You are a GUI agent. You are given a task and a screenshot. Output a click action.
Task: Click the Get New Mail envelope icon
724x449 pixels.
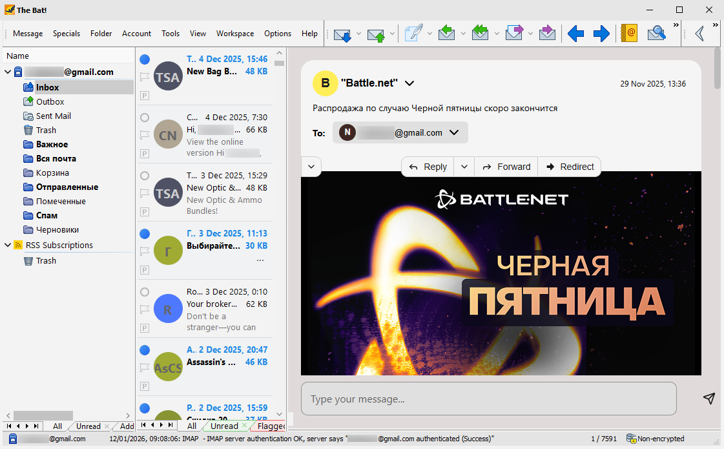click(342, 34)
